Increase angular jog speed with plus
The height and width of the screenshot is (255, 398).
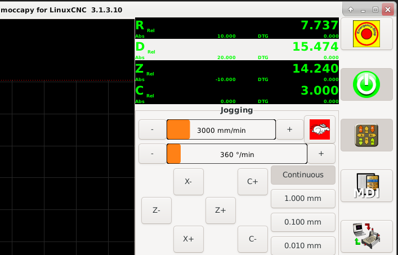tap(321, 154)
